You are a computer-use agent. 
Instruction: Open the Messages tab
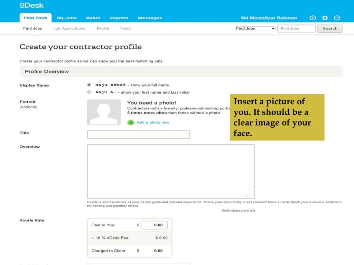click(x=150, y=18)
